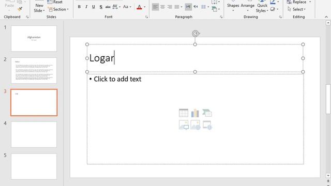Open Drawing dialog launcher
This screenshot has width=331, height=186.
tap(280, 17)
